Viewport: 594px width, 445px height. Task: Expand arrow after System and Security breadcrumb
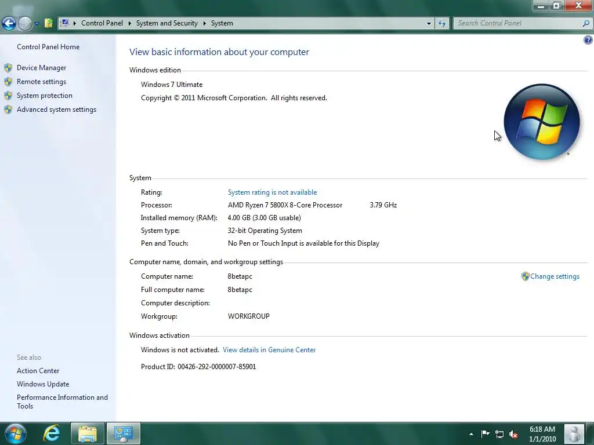point(205,23)
